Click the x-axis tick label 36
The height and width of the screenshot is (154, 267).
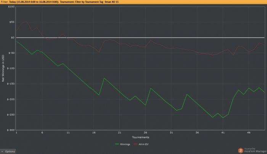(x=197, y=132)
